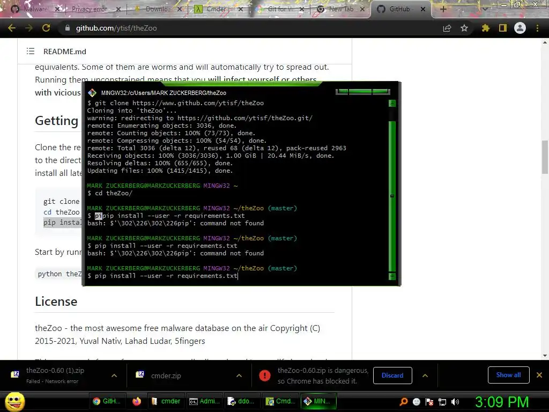Open cmder folder taskbar item

(166, 401)
